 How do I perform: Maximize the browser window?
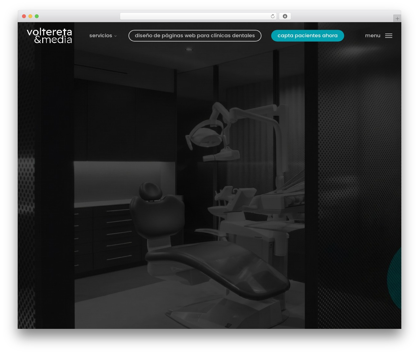pyautogui.click(x=37, y=16)
